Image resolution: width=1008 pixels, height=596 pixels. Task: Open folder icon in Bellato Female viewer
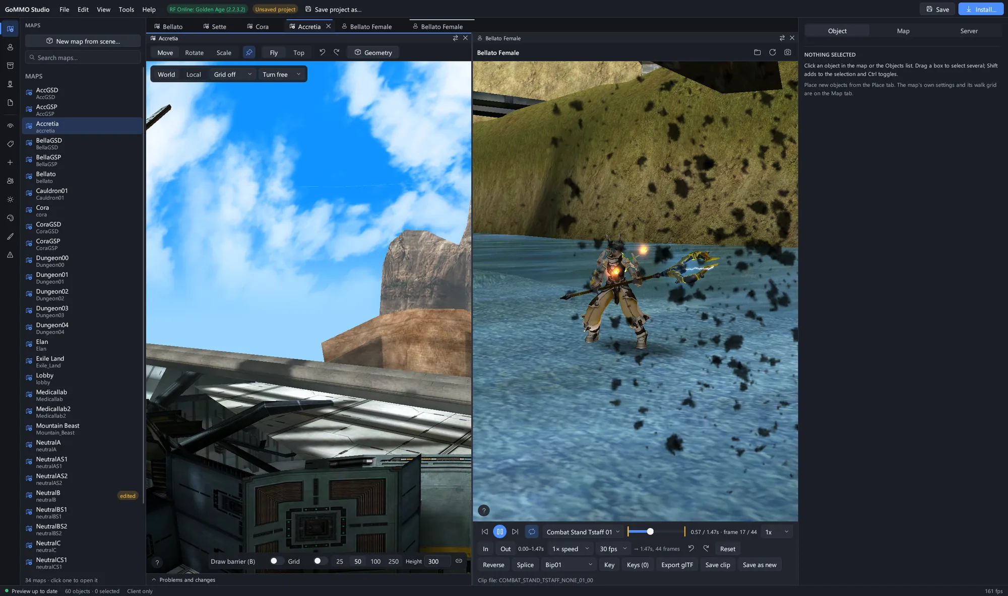[x=757, y=52]
